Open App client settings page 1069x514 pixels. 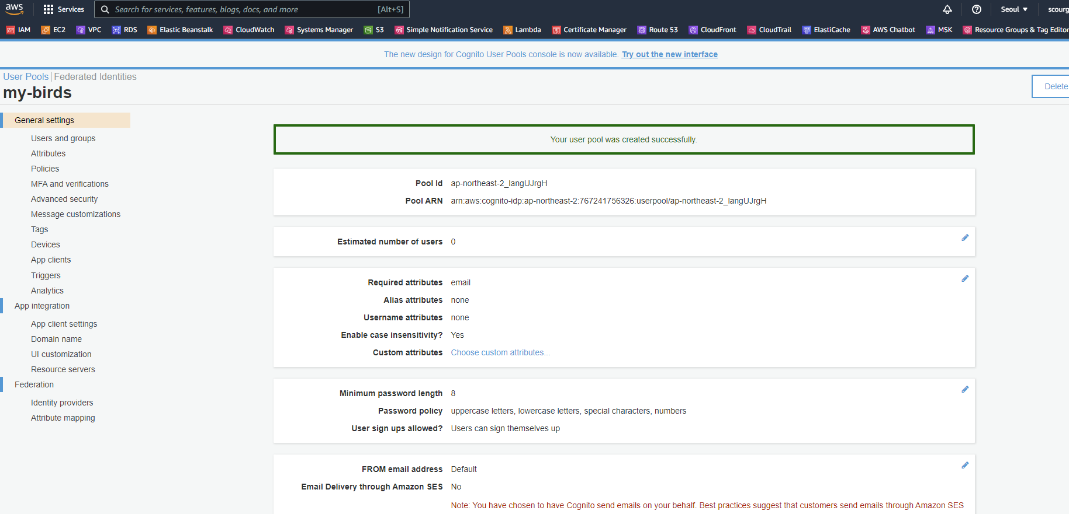click(64, 324)
